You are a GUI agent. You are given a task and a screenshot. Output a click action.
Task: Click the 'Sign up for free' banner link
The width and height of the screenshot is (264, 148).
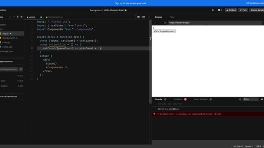click(x=130, y=3)
